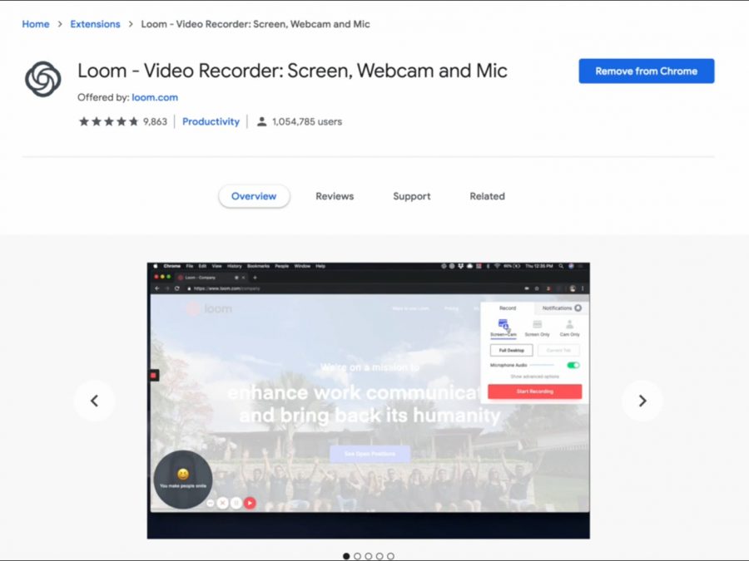Screen dimensions: 749x561
Task: Click the Loom logo icon beside the title
Action: tap(42, 79)
